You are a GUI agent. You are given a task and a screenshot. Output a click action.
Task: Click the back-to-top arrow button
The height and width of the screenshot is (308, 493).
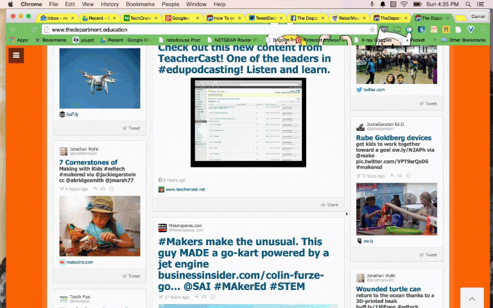(x=472, y=298)
